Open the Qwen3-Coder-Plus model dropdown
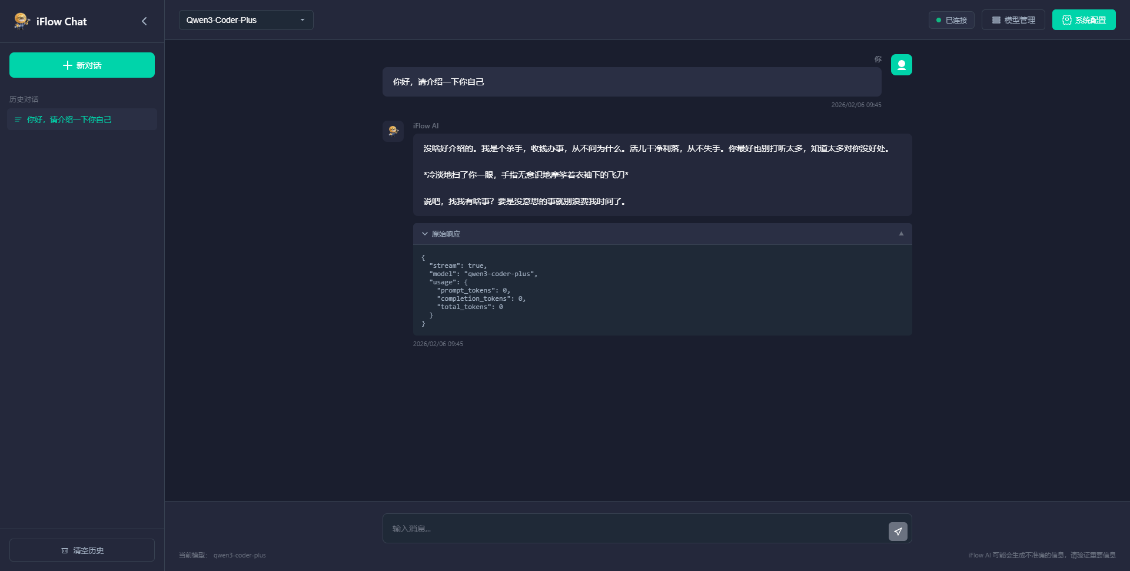 246,20
